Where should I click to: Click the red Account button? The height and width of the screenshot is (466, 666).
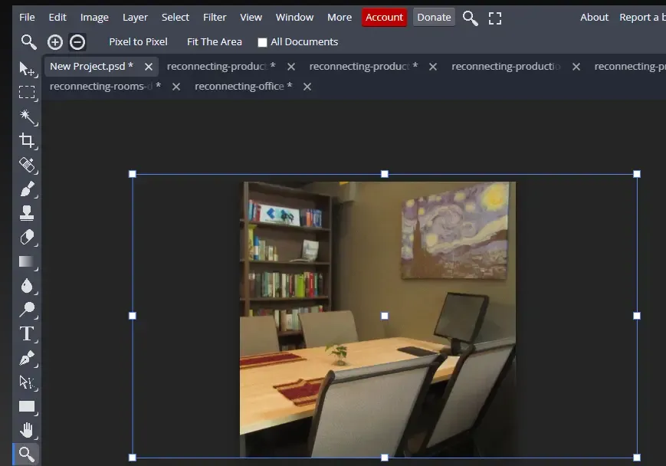[x=384, y=17]
